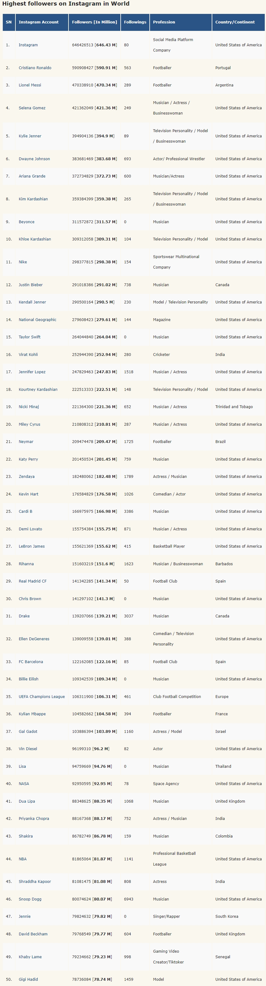This screenshot has width=266, height=986.
Task: Click the Followers [In Million] column header
Action: point(94,22)
